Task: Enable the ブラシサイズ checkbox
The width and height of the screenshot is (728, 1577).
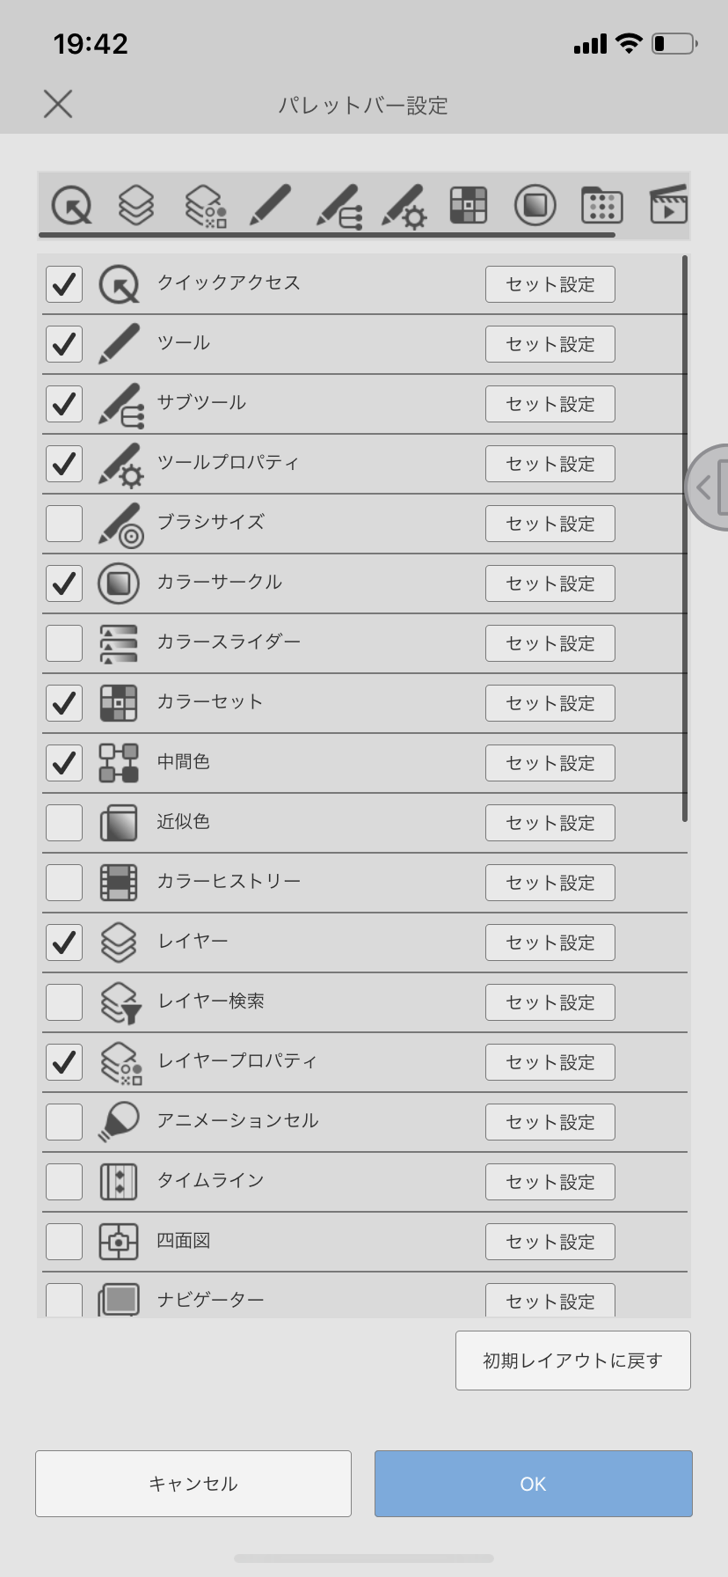Action: tap(63, 523)
